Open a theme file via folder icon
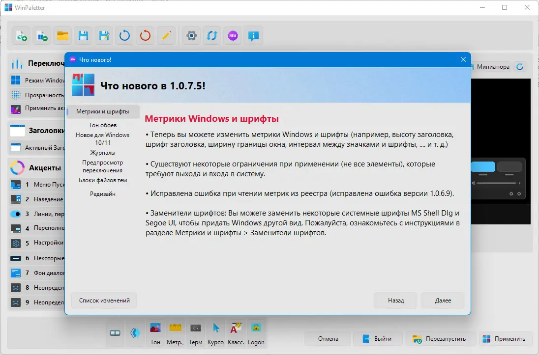This screenshot has height=355, width=539. click(62, 36)
